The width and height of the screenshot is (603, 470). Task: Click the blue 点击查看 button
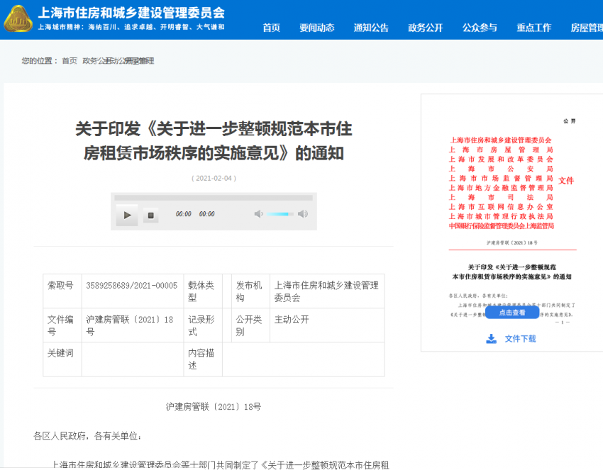pos(511,312)
